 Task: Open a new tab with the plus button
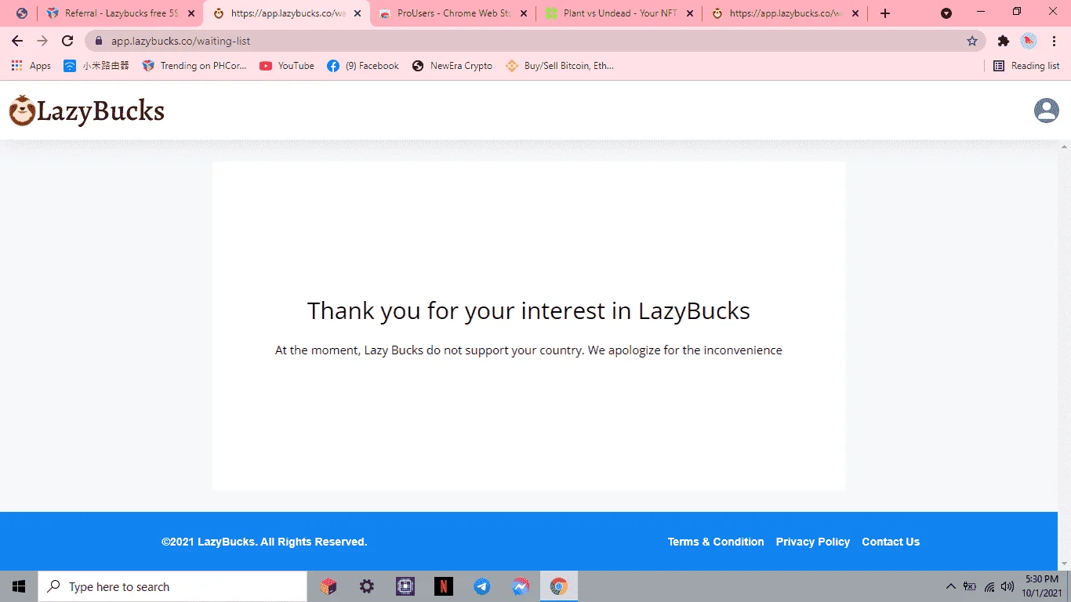click(885, 13)
